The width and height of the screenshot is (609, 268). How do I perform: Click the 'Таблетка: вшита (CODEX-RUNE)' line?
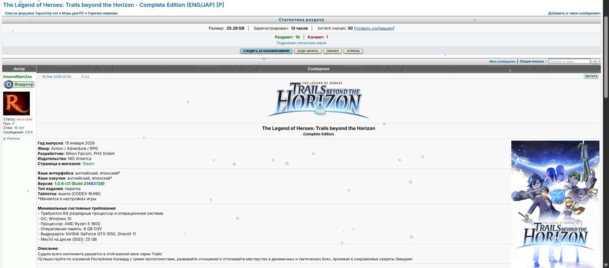(x=69, y=194)
